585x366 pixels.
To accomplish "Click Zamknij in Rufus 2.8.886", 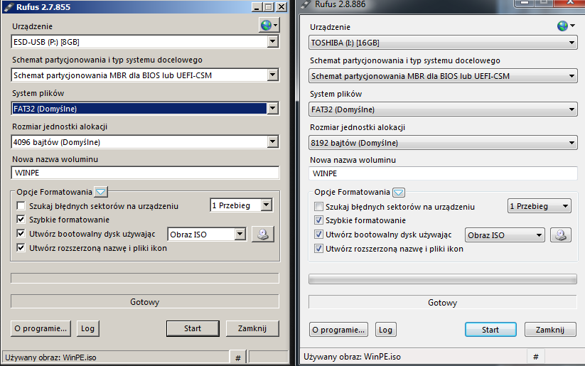I will click(550, 330).
